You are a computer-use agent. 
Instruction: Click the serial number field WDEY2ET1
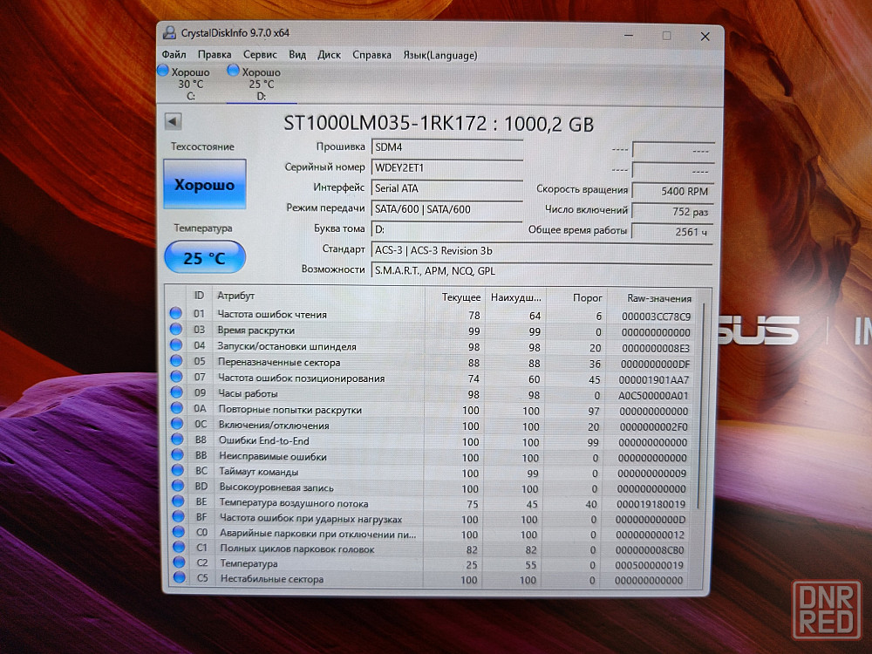tap(446, 167)
